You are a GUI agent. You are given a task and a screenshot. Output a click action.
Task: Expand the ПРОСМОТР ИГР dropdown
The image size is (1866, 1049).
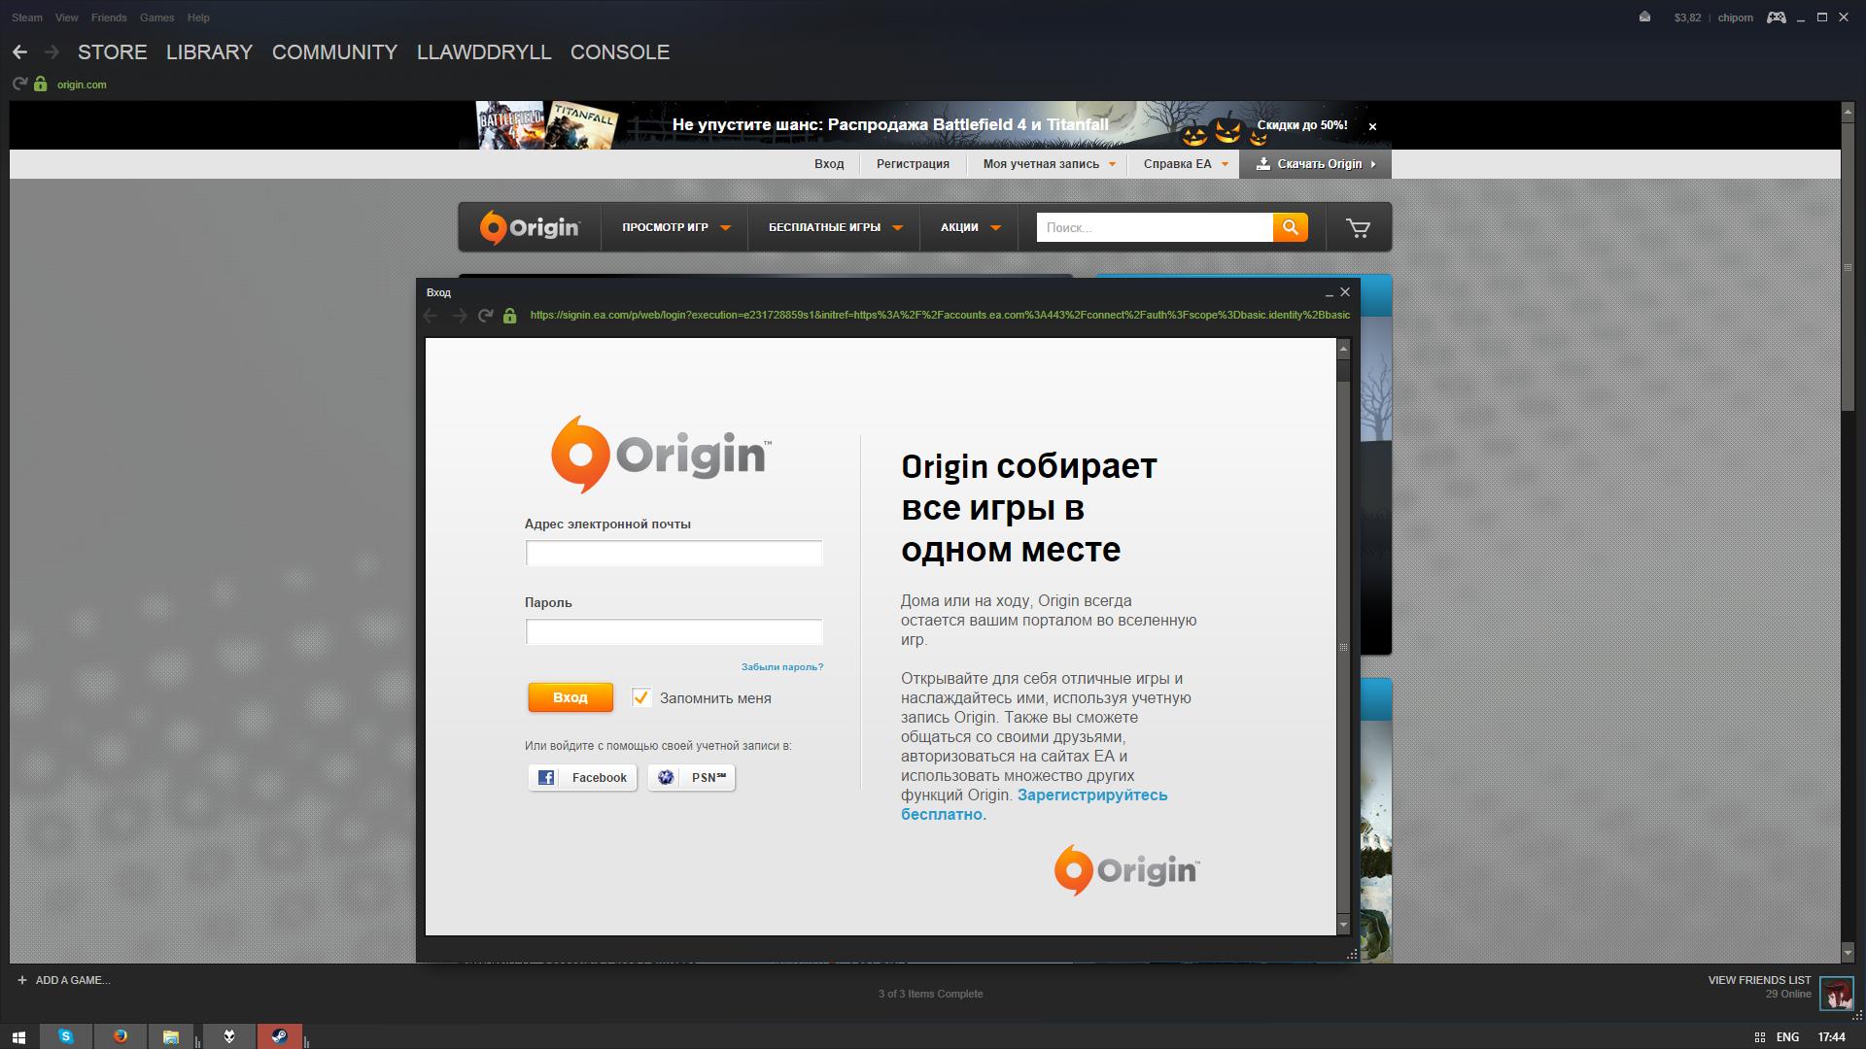(675, 227)
